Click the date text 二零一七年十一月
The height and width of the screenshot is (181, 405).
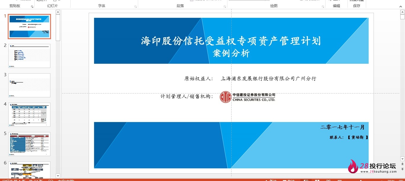(x=343, y=127)
